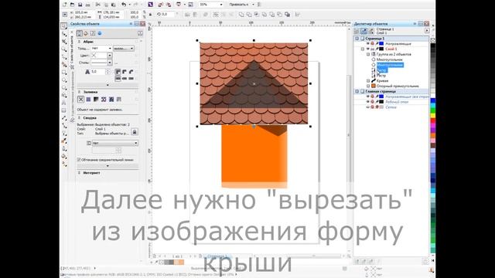Open the zoom level dropdown

221,5
